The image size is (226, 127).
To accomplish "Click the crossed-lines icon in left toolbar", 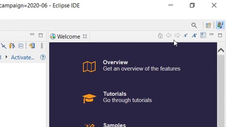I will (4, 46).
